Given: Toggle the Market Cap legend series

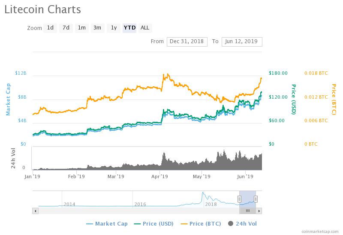Looking at the screenshot, I should (107, 223).
